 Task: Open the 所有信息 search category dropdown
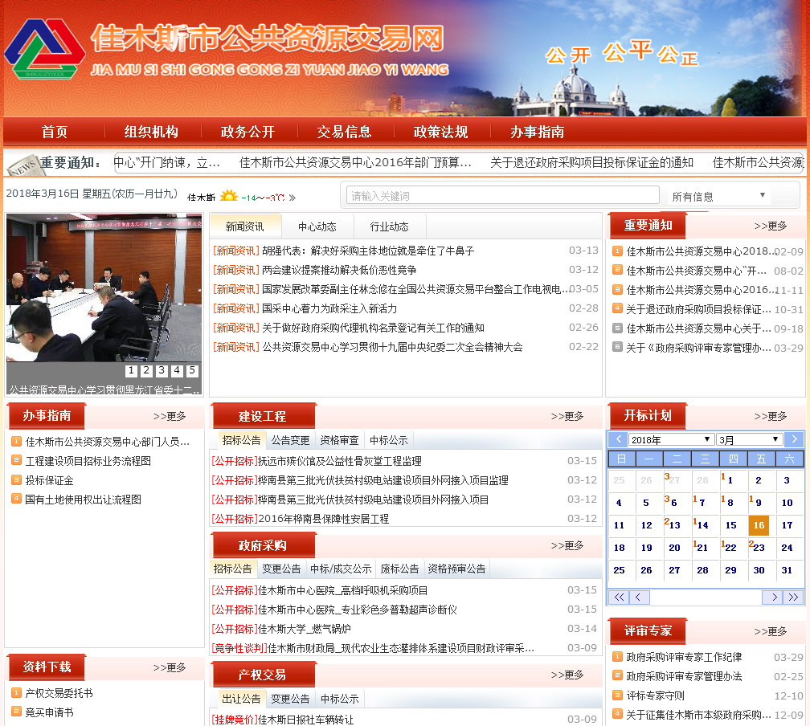coord(718,196)
